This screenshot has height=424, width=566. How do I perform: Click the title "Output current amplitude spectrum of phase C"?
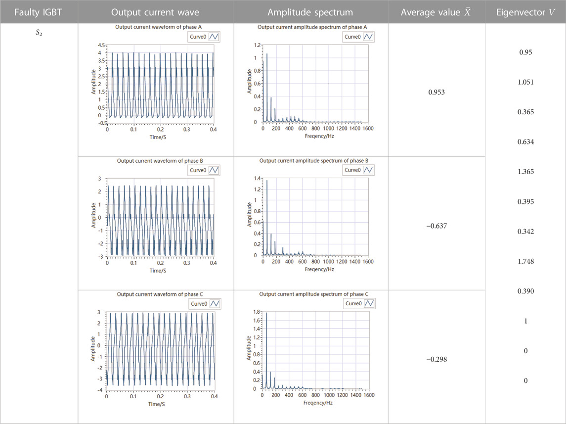click(x=314, y=294)
